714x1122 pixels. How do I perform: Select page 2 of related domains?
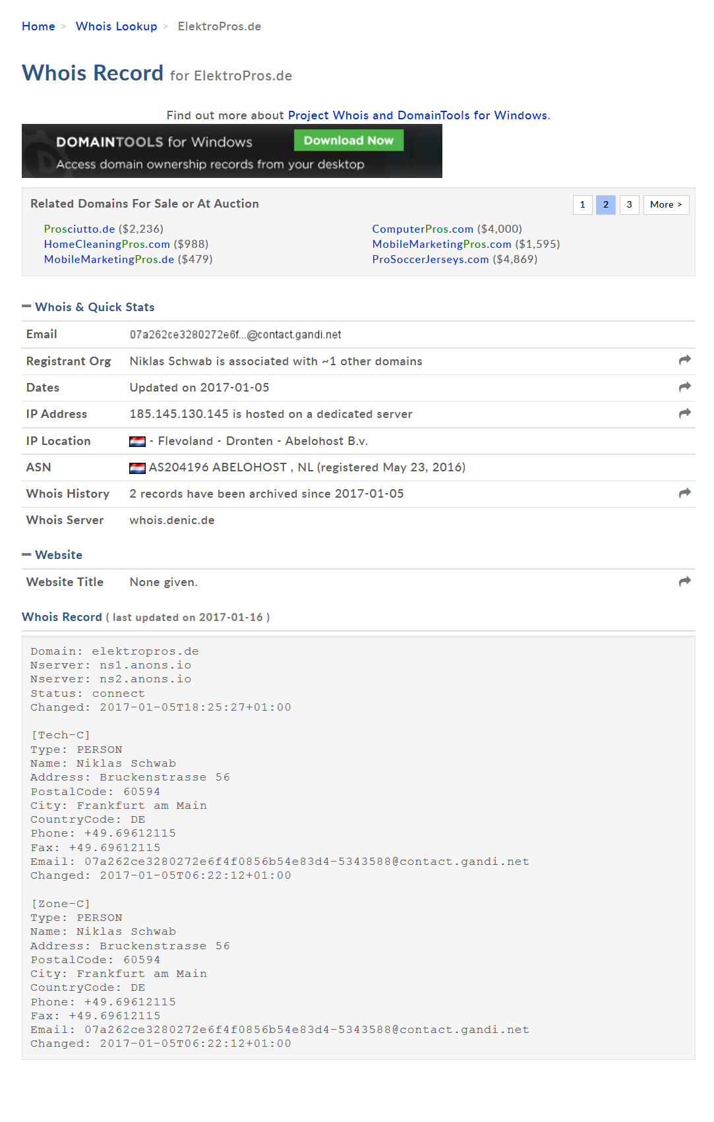click(x=606, y=205)
